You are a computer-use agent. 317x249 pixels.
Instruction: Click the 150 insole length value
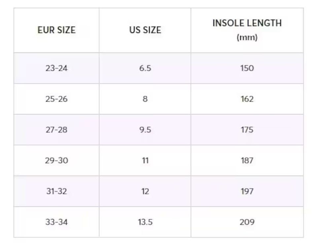[x=247, y=68]
